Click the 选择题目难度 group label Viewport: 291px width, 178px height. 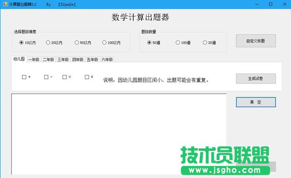click(25, 32)
